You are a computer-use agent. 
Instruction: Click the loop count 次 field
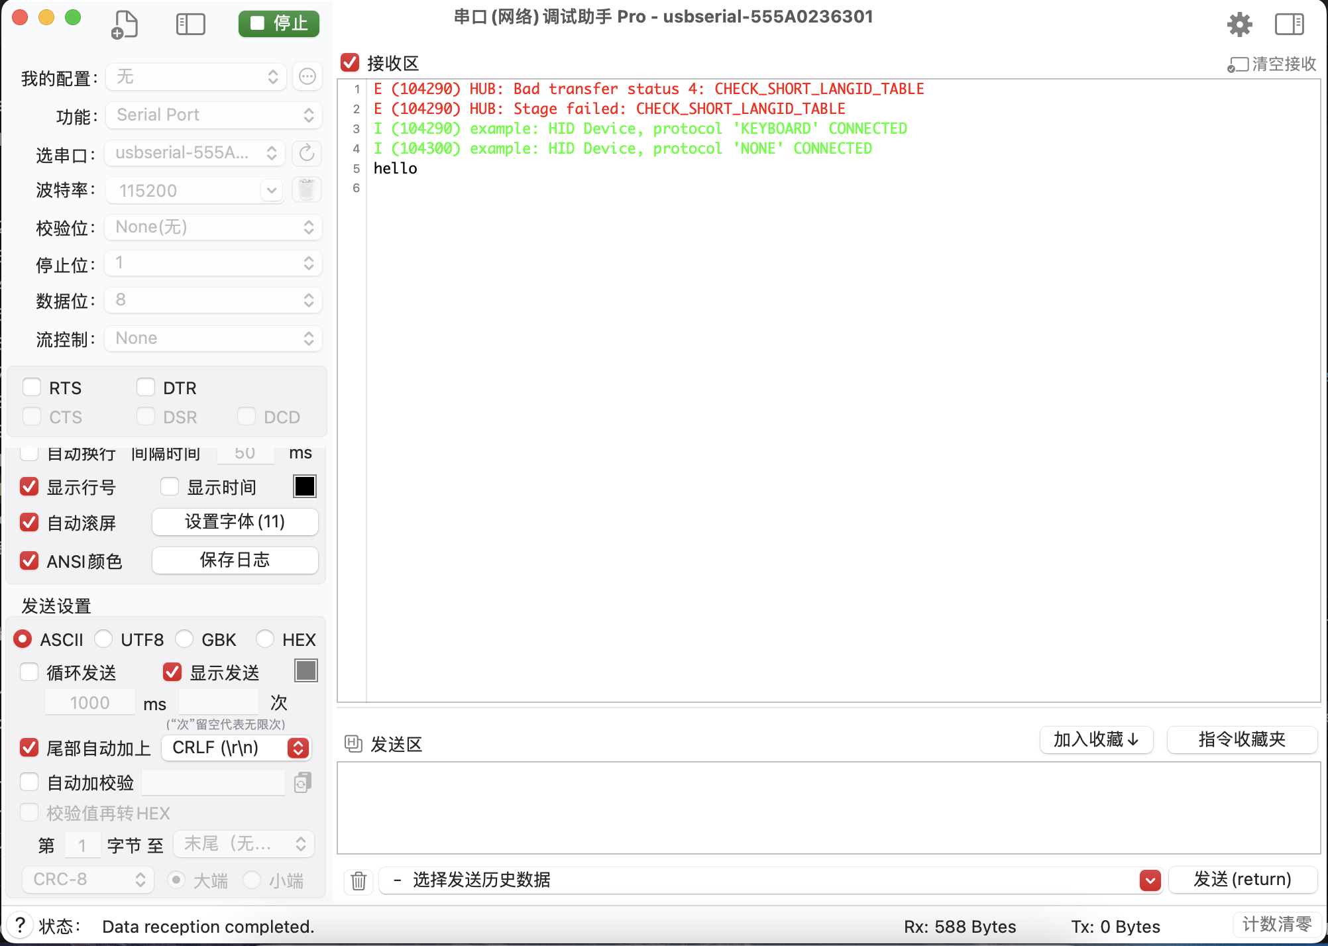[x=219, y=703]
